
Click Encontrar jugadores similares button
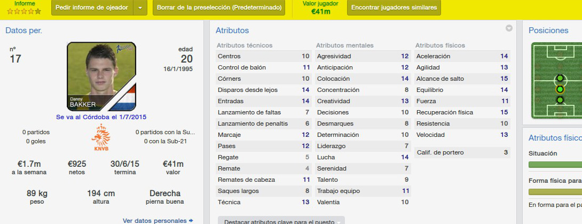coord(394,7)
